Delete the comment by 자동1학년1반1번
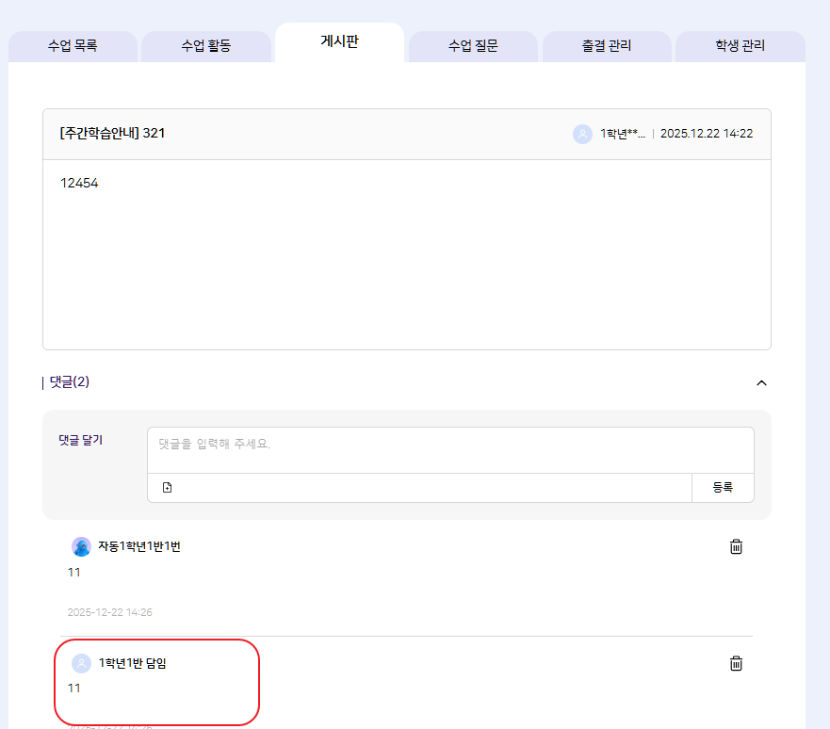830x729 pixels. (737, 546)
